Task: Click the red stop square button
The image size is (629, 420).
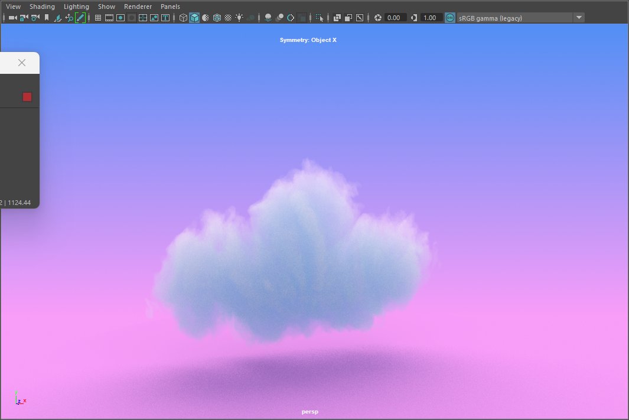Action: (x=27, y=97)
